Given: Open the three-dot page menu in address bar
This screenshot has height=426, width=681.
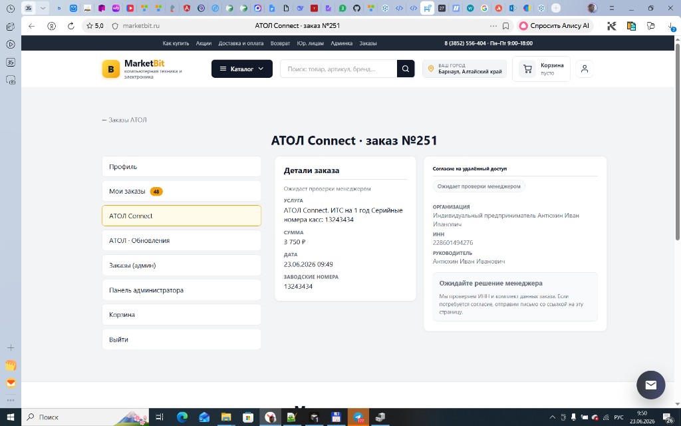Looking at the screenshot, I should tap(493, 26).
